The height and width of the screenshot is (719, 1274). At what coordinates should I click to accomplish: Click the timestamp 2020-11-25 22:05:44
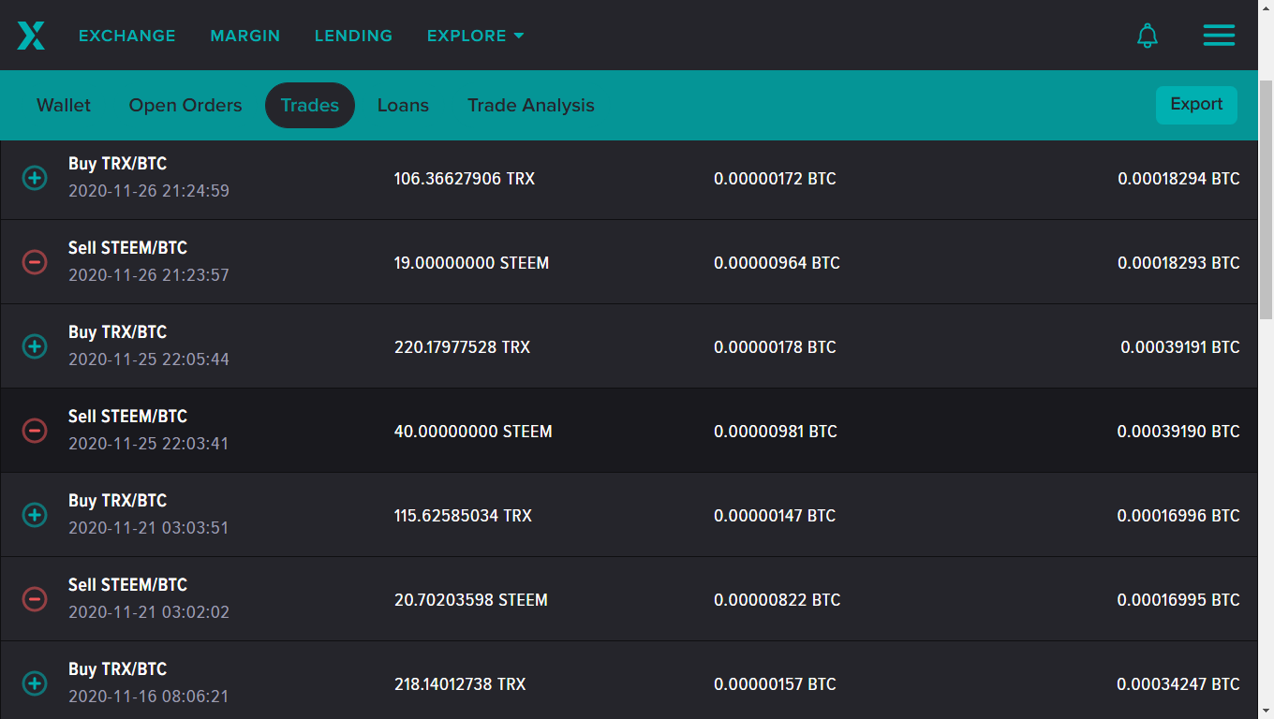[x=149, y=359]
